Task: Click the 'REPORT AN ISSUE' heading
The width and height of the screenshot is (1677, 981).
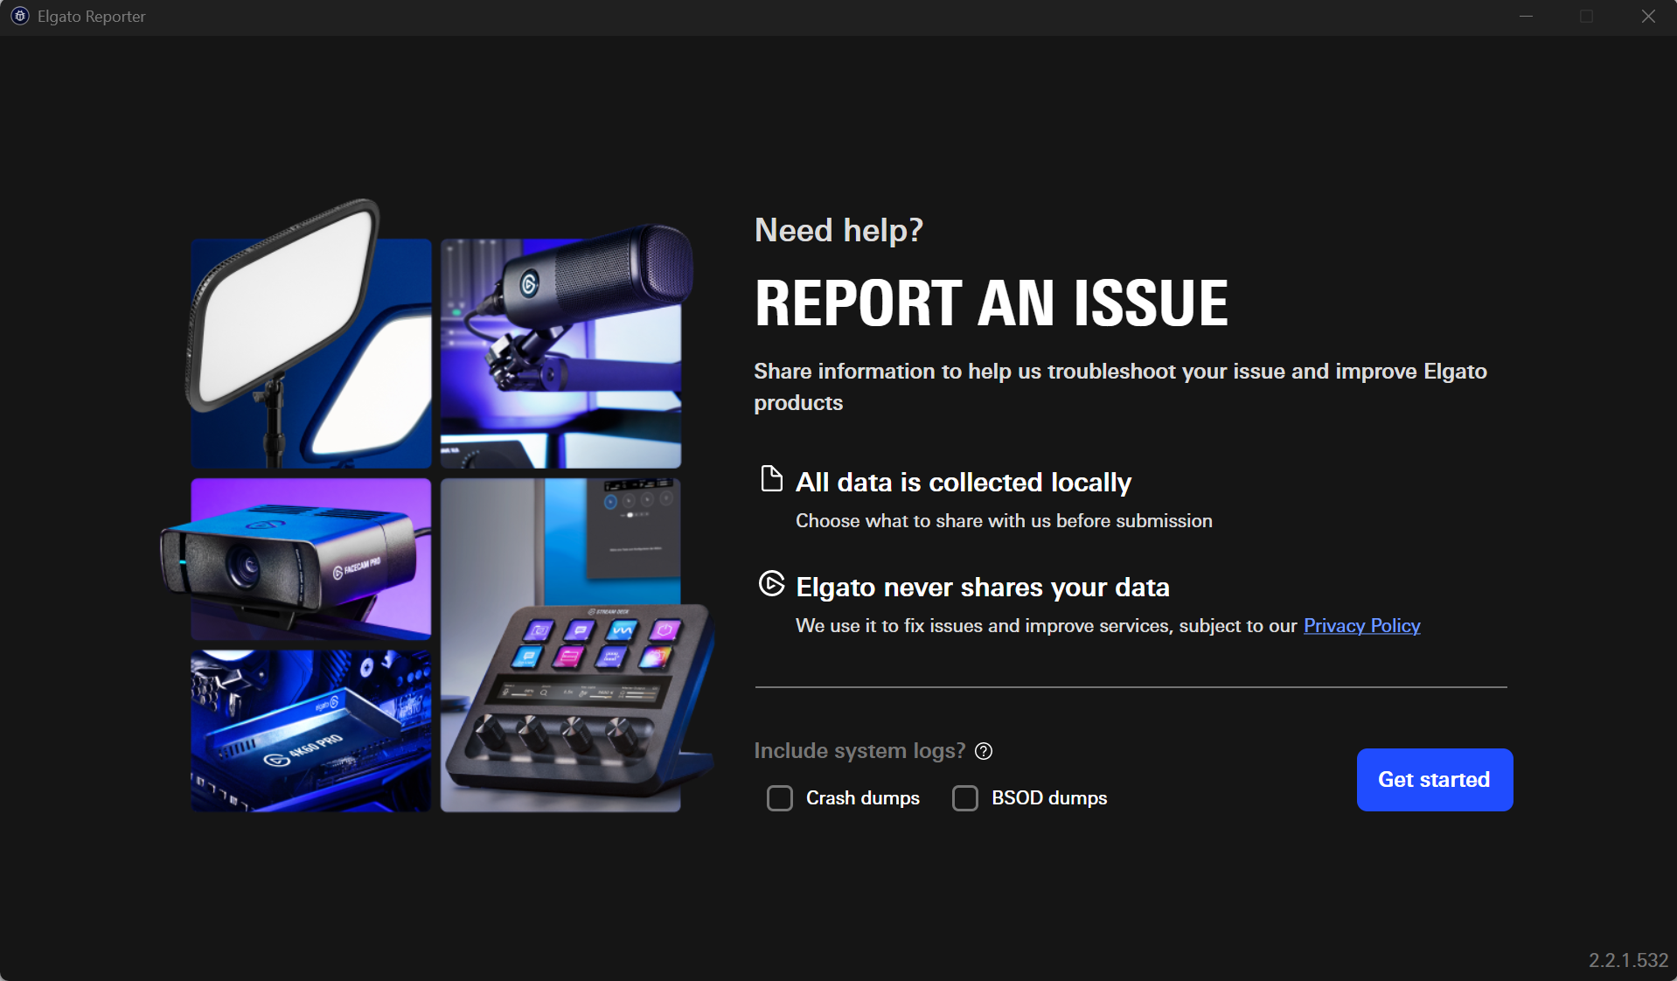Action: click(991, 303)
